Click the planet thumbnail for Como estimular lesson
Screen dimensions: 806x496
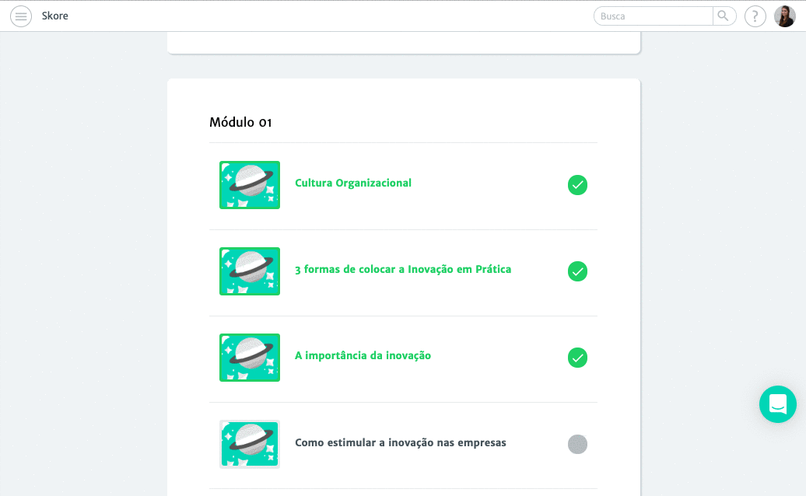coord(250,444)
